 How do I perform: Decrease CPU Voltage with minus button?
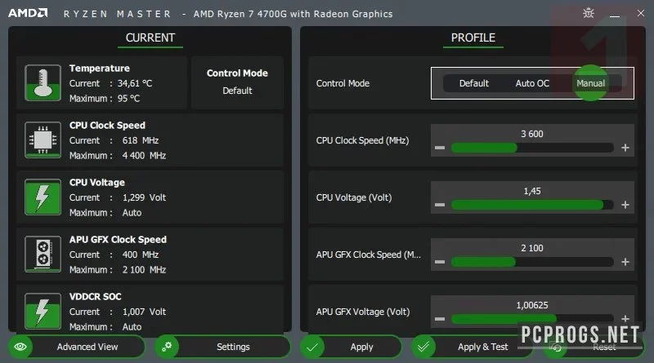coord(440,205)
